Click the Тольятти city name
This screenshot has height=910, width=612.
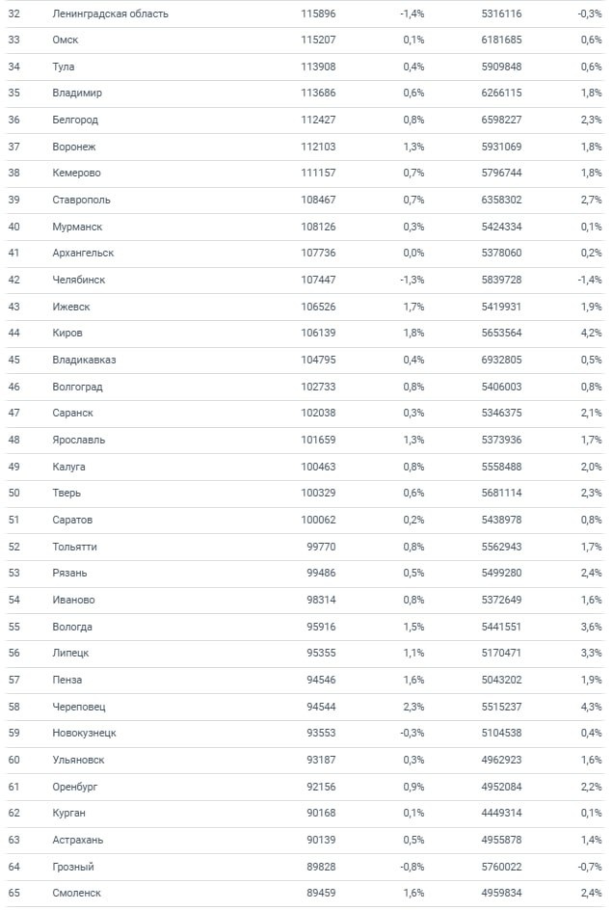(x=75, y=547)
